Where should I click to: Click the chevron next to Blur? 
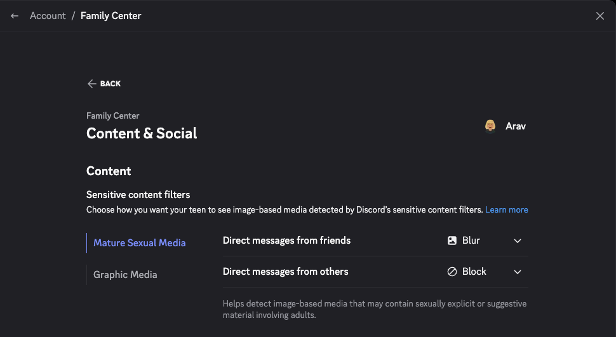coord(518,241)
